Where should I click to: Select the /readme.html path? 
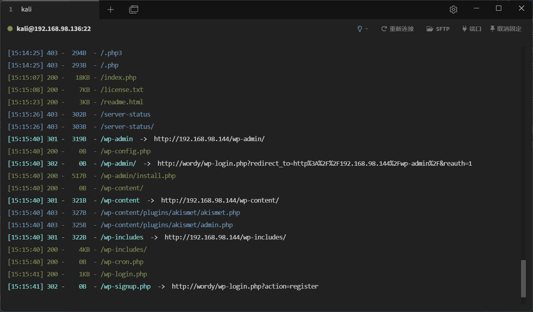coord(122,102)
